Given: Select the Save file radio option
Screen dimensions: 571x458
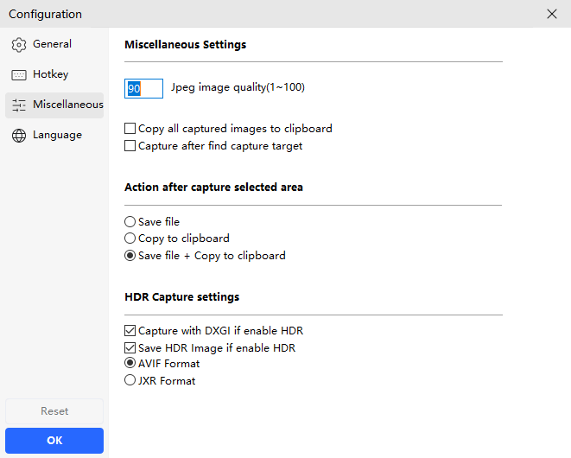Looking at the screenshot, I should [130, 222].
